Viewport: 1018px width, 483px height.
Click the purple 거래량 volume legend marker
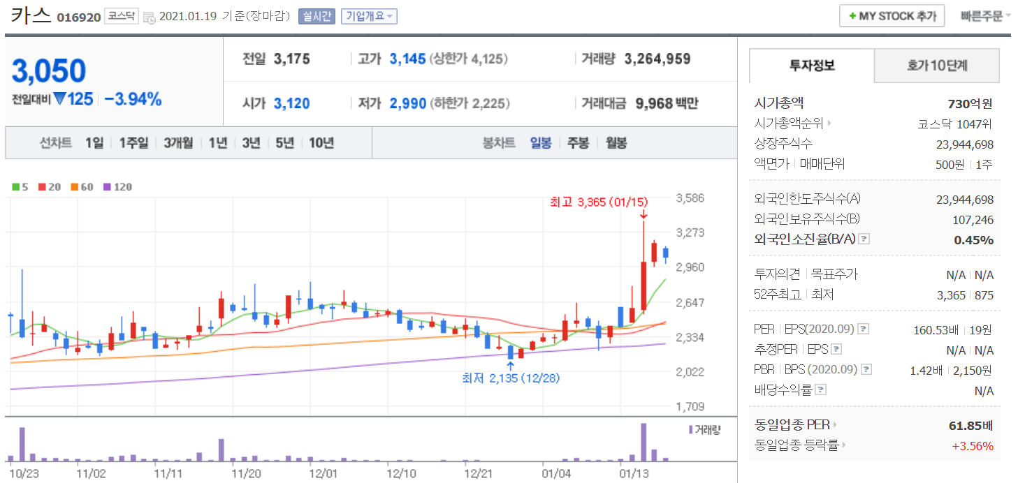click(691, 430)
